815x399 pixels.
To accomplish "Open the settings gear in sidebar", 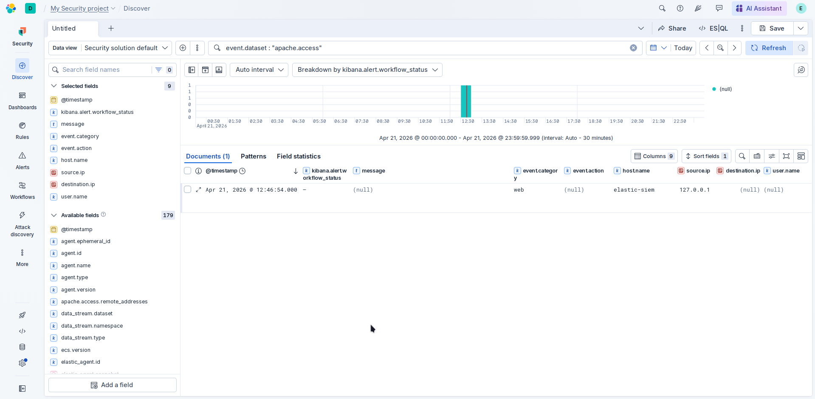I will pos(22,363).
